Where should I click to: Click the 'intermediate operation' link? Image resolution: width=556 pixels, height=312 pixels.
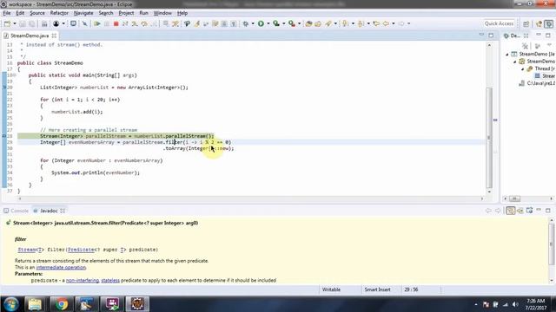tap(61, 268)
